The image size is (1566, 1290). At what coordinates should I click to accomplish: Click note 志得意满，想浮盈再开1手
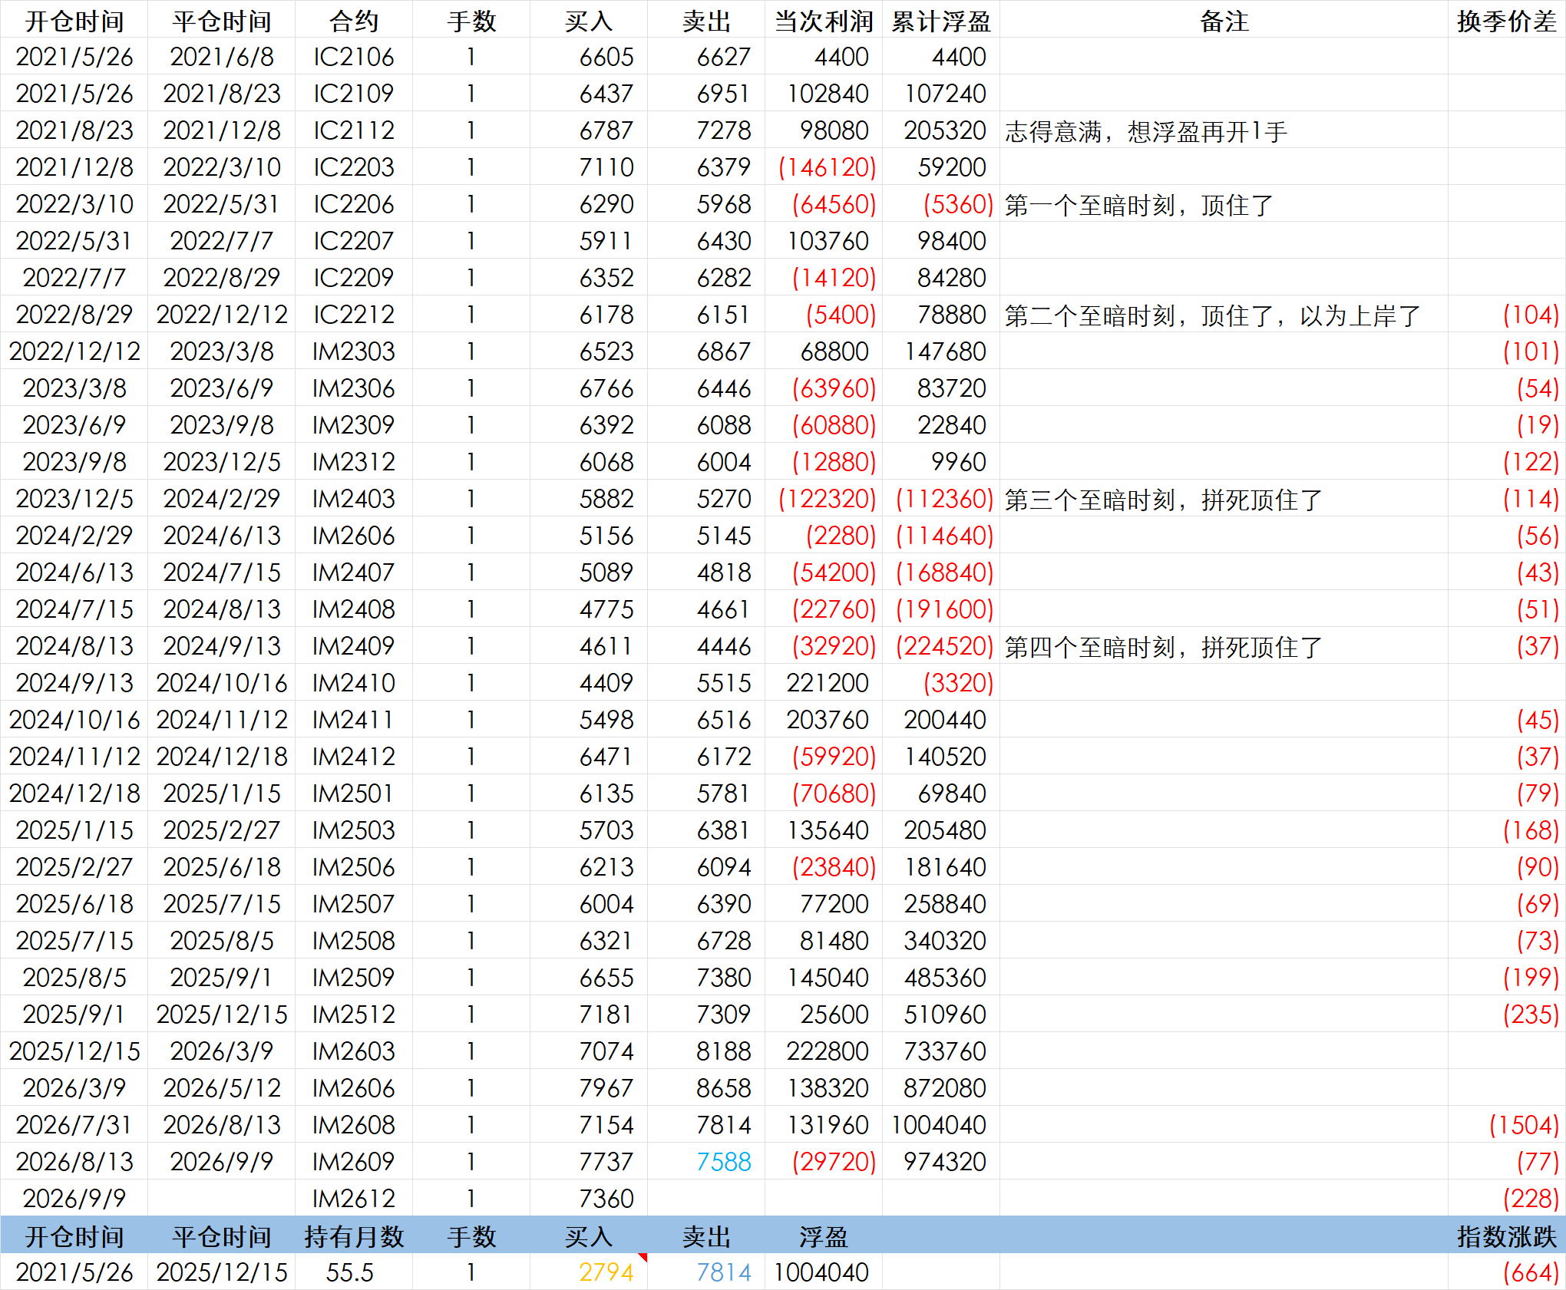1146,132
